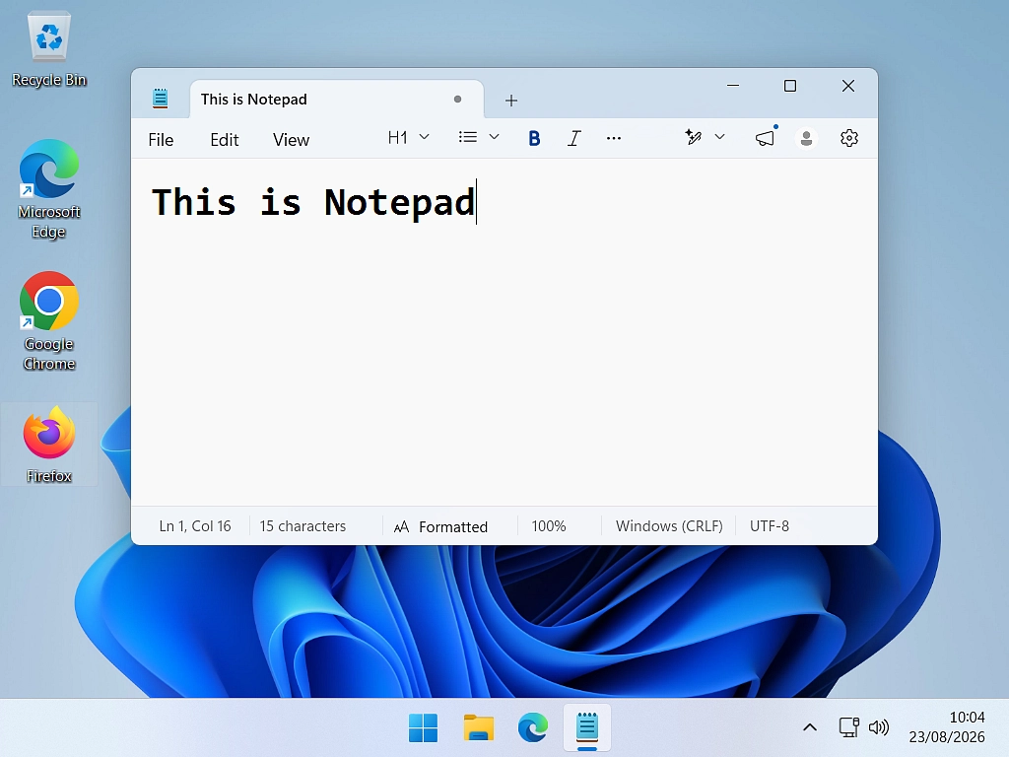Show hidden system tray icons

pos(810,727)
